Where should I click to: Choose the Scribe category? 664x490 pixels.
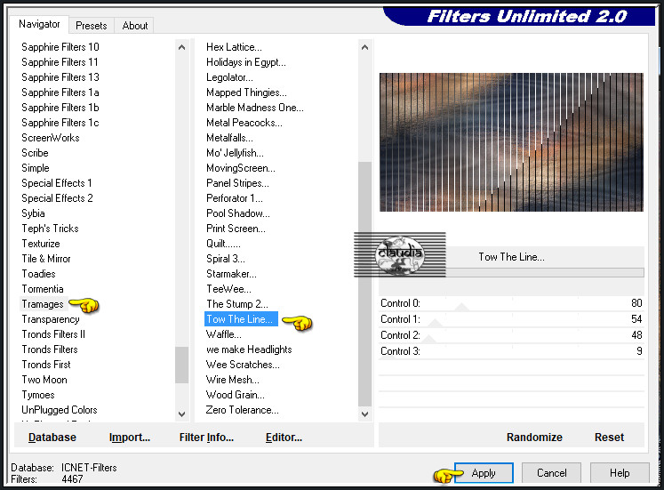pyautogui.click(x=35, y=153)
